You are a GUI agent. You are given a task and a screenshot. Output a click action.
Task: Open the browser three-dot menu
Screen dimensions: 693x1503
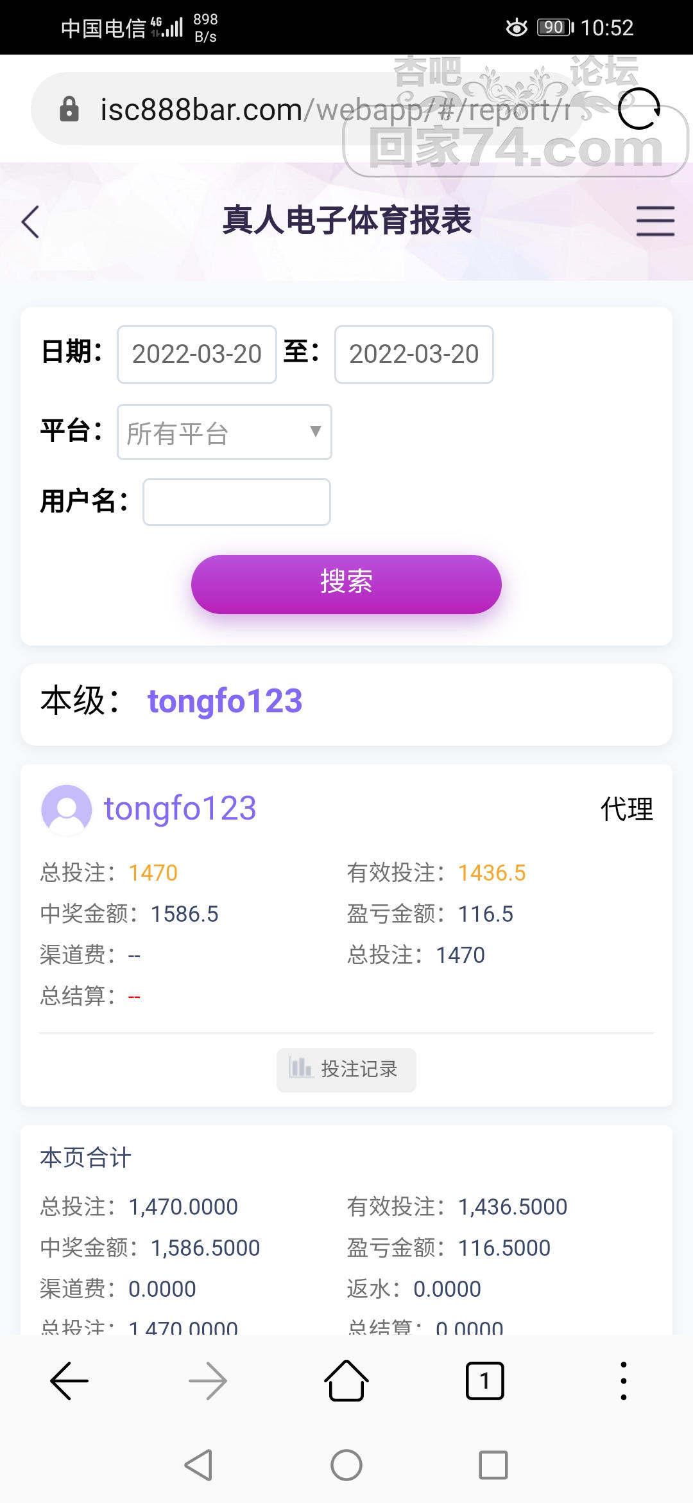click(623, 1380)
